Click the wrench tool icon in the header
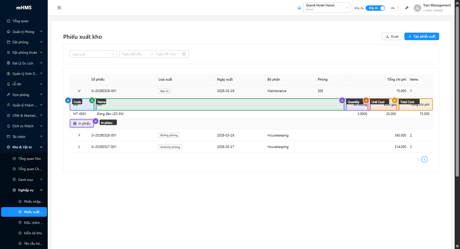This screenshot has height=249, width=460. [x=407, y=8]
